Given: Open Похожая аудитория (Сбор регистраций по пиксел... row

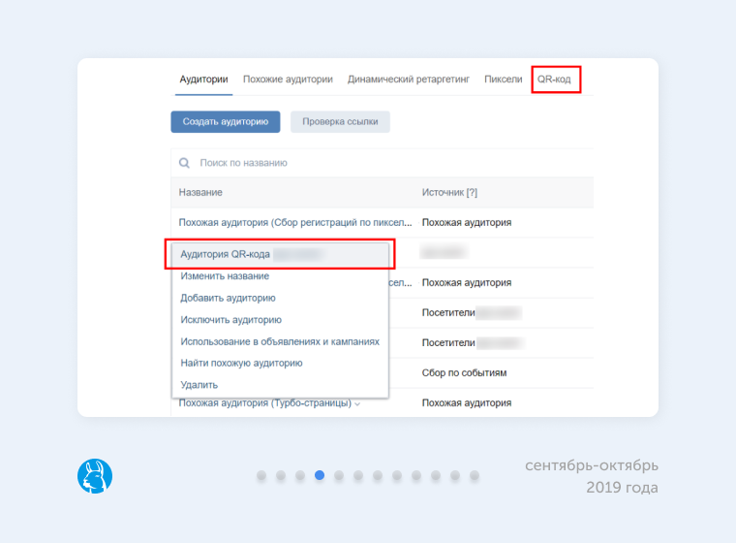Looking at the screenshot, I should [295, 222].
